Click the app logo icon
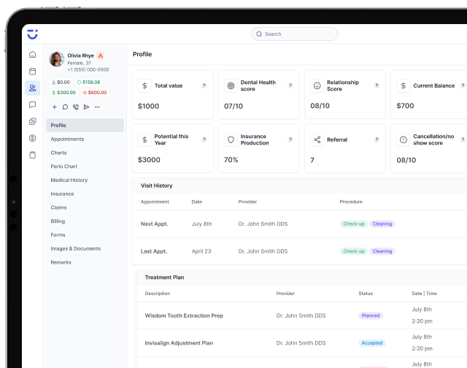Image resolution: width=467 pixels, height=368 pixels. click(32, 34)
